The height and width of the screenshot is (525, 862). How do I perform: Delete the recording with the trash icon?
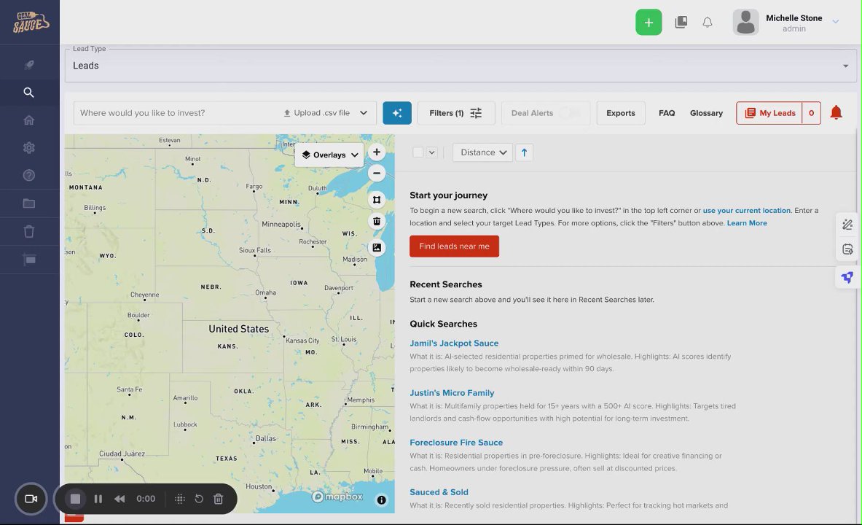pos(219,499)
